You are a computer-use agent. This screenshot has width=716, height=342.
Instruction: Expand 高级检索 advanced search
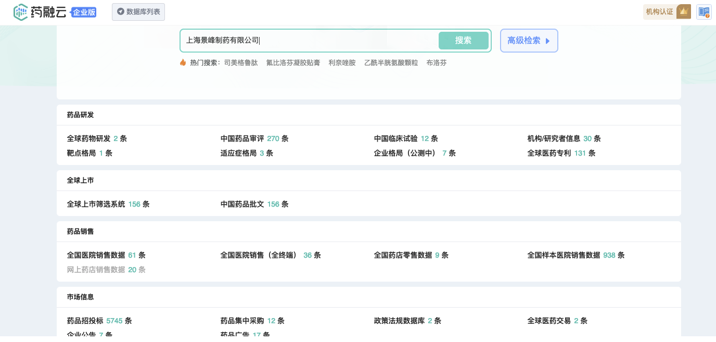coord(529,41)
